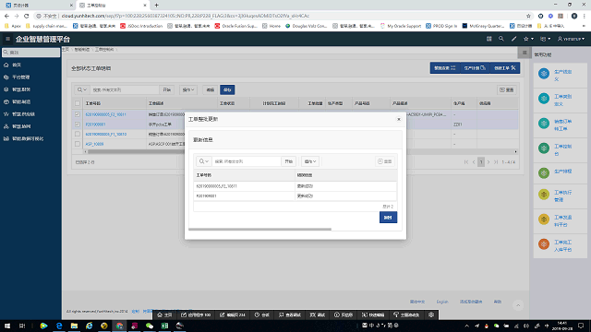Click the back-to-top arrow circle button
Screen dimensions: 591x332
pos(518,305)
